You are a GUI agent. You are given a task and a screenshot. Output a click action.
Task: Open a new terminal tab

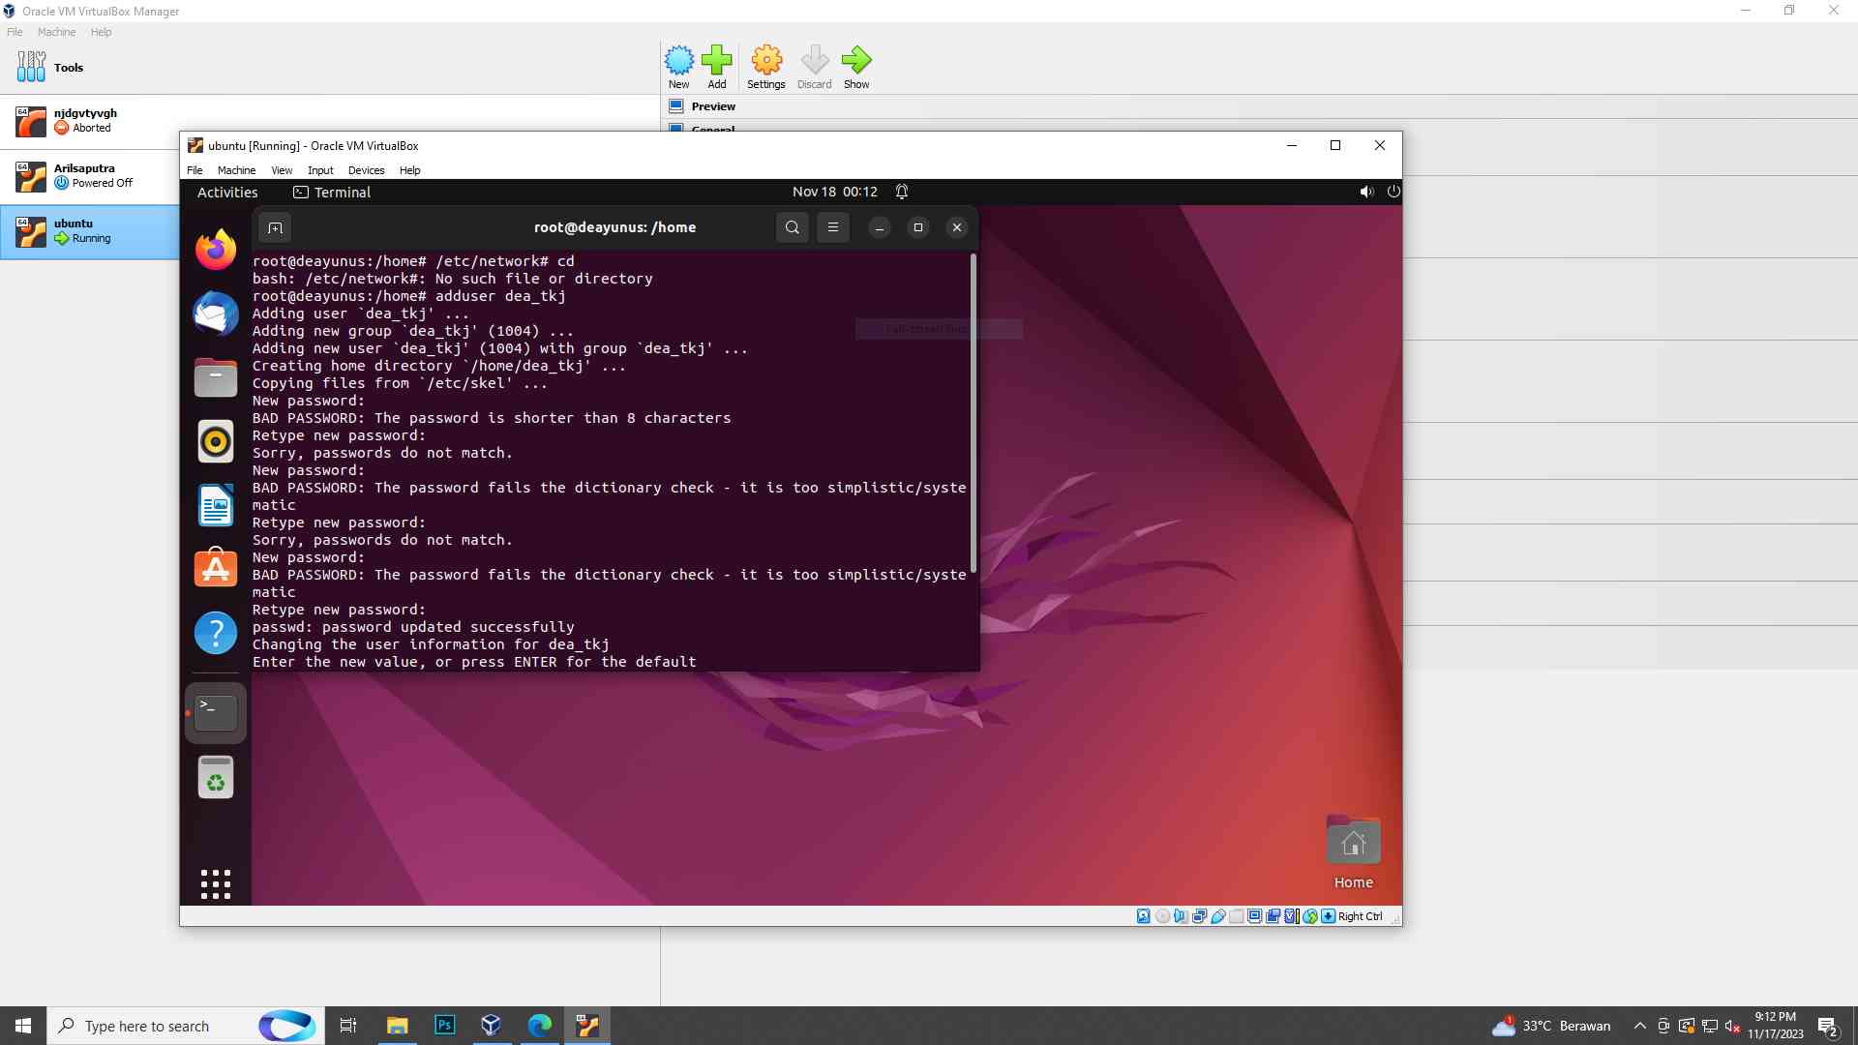click(x=275, y=227)
